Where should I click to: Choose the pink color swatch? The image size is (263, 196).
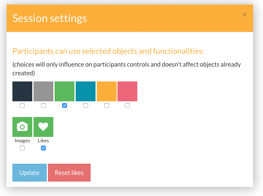[127, 91]
